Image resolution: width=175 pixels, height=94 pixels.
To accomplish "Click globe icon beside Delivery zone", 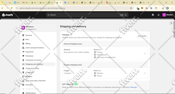I will (x=95, y=73).
